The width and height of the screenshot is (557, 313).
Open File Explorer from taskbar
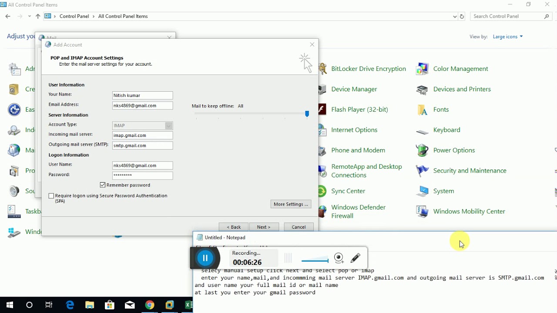point(90,305)
